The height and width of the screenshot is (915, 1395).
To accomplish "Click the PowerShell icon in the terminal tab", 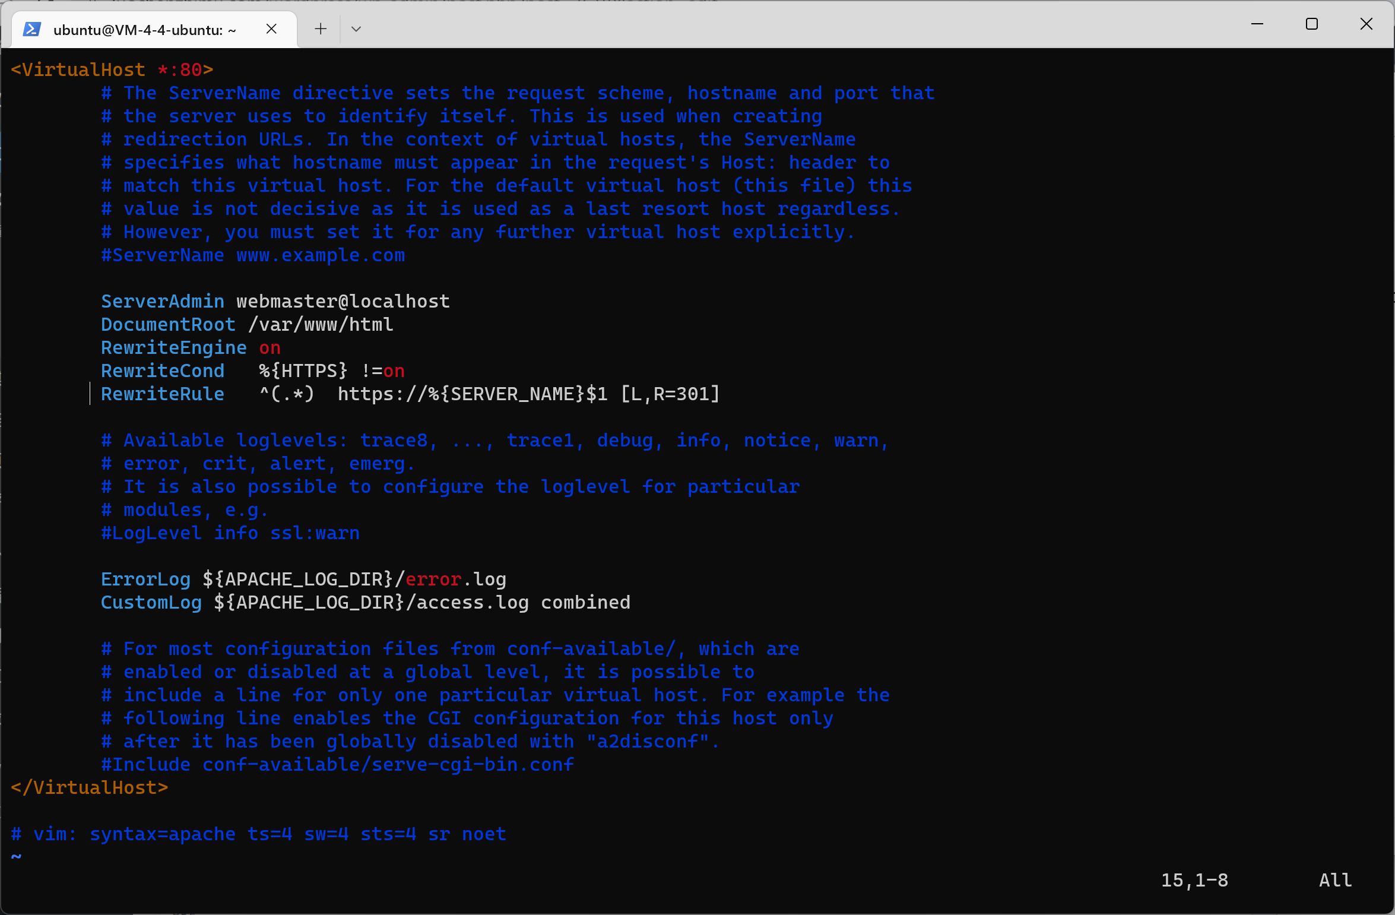I will coord(31,29).
